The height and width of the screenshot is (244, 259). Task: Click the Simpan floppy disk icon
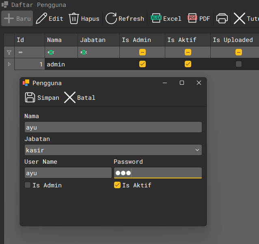30,97
